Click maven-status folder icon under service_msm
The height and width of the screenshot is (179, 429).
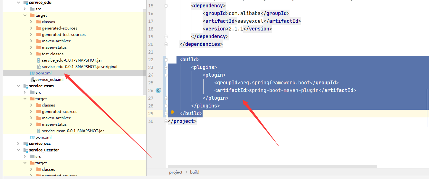[39, 124]
